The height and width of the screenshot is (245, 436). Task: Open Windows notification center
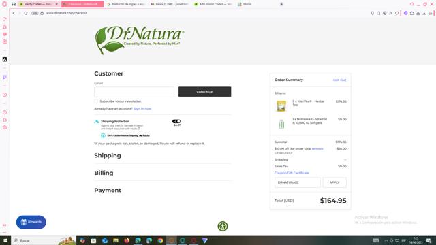coord(429,240)
